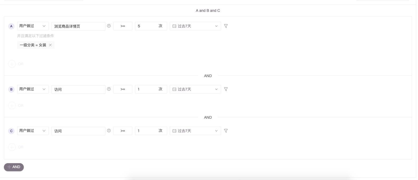
Task: Open the filter icon for condition B
Action: pyautogui.click(x=226, y=89)
